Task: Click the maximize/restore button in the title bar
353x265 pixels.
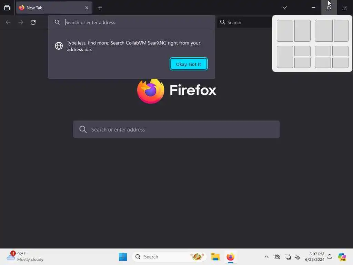Action: tap(329, 8)
